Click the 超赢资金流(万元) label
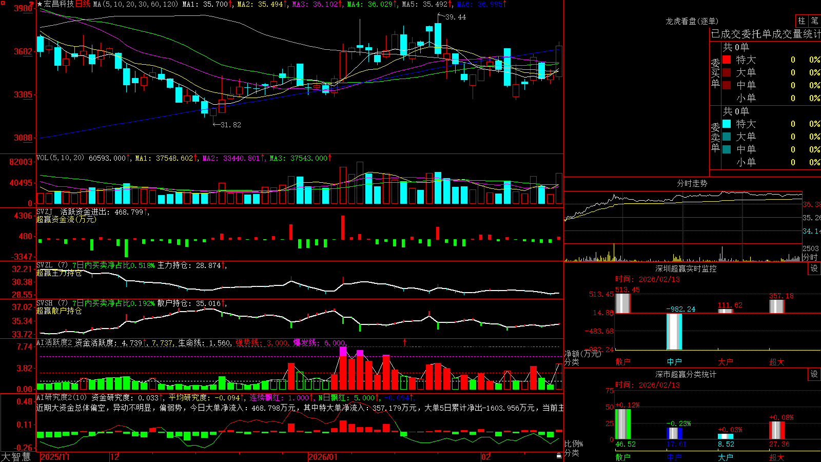 pyautogui.click(x=66, y=219)
